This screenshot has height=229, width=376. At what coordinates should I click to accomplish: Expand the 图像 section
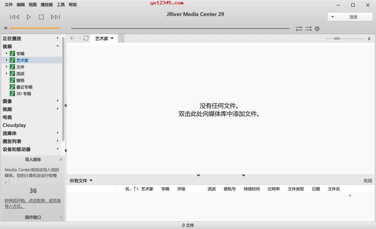57,101
